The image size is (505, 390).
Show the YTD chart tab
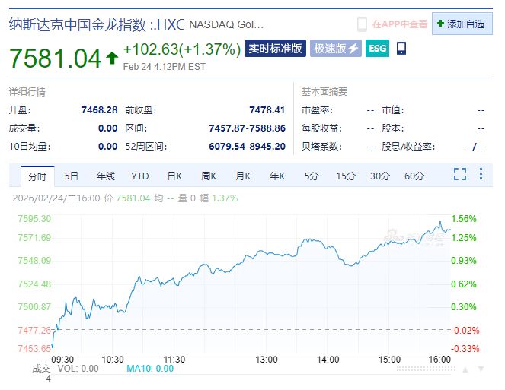(x=140, y=176)
